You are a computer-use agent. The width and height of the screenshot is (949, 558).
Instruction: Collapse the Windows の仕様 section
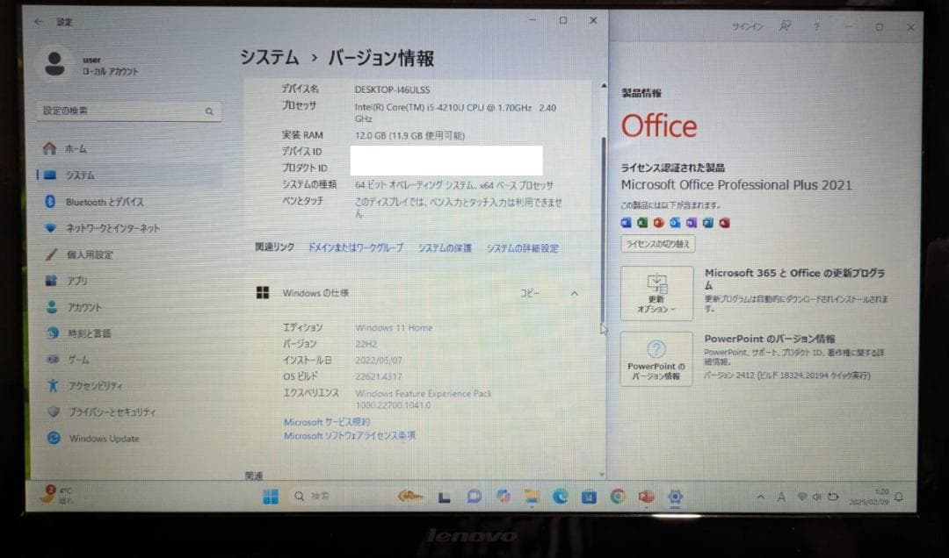click(x=575, y=293)
